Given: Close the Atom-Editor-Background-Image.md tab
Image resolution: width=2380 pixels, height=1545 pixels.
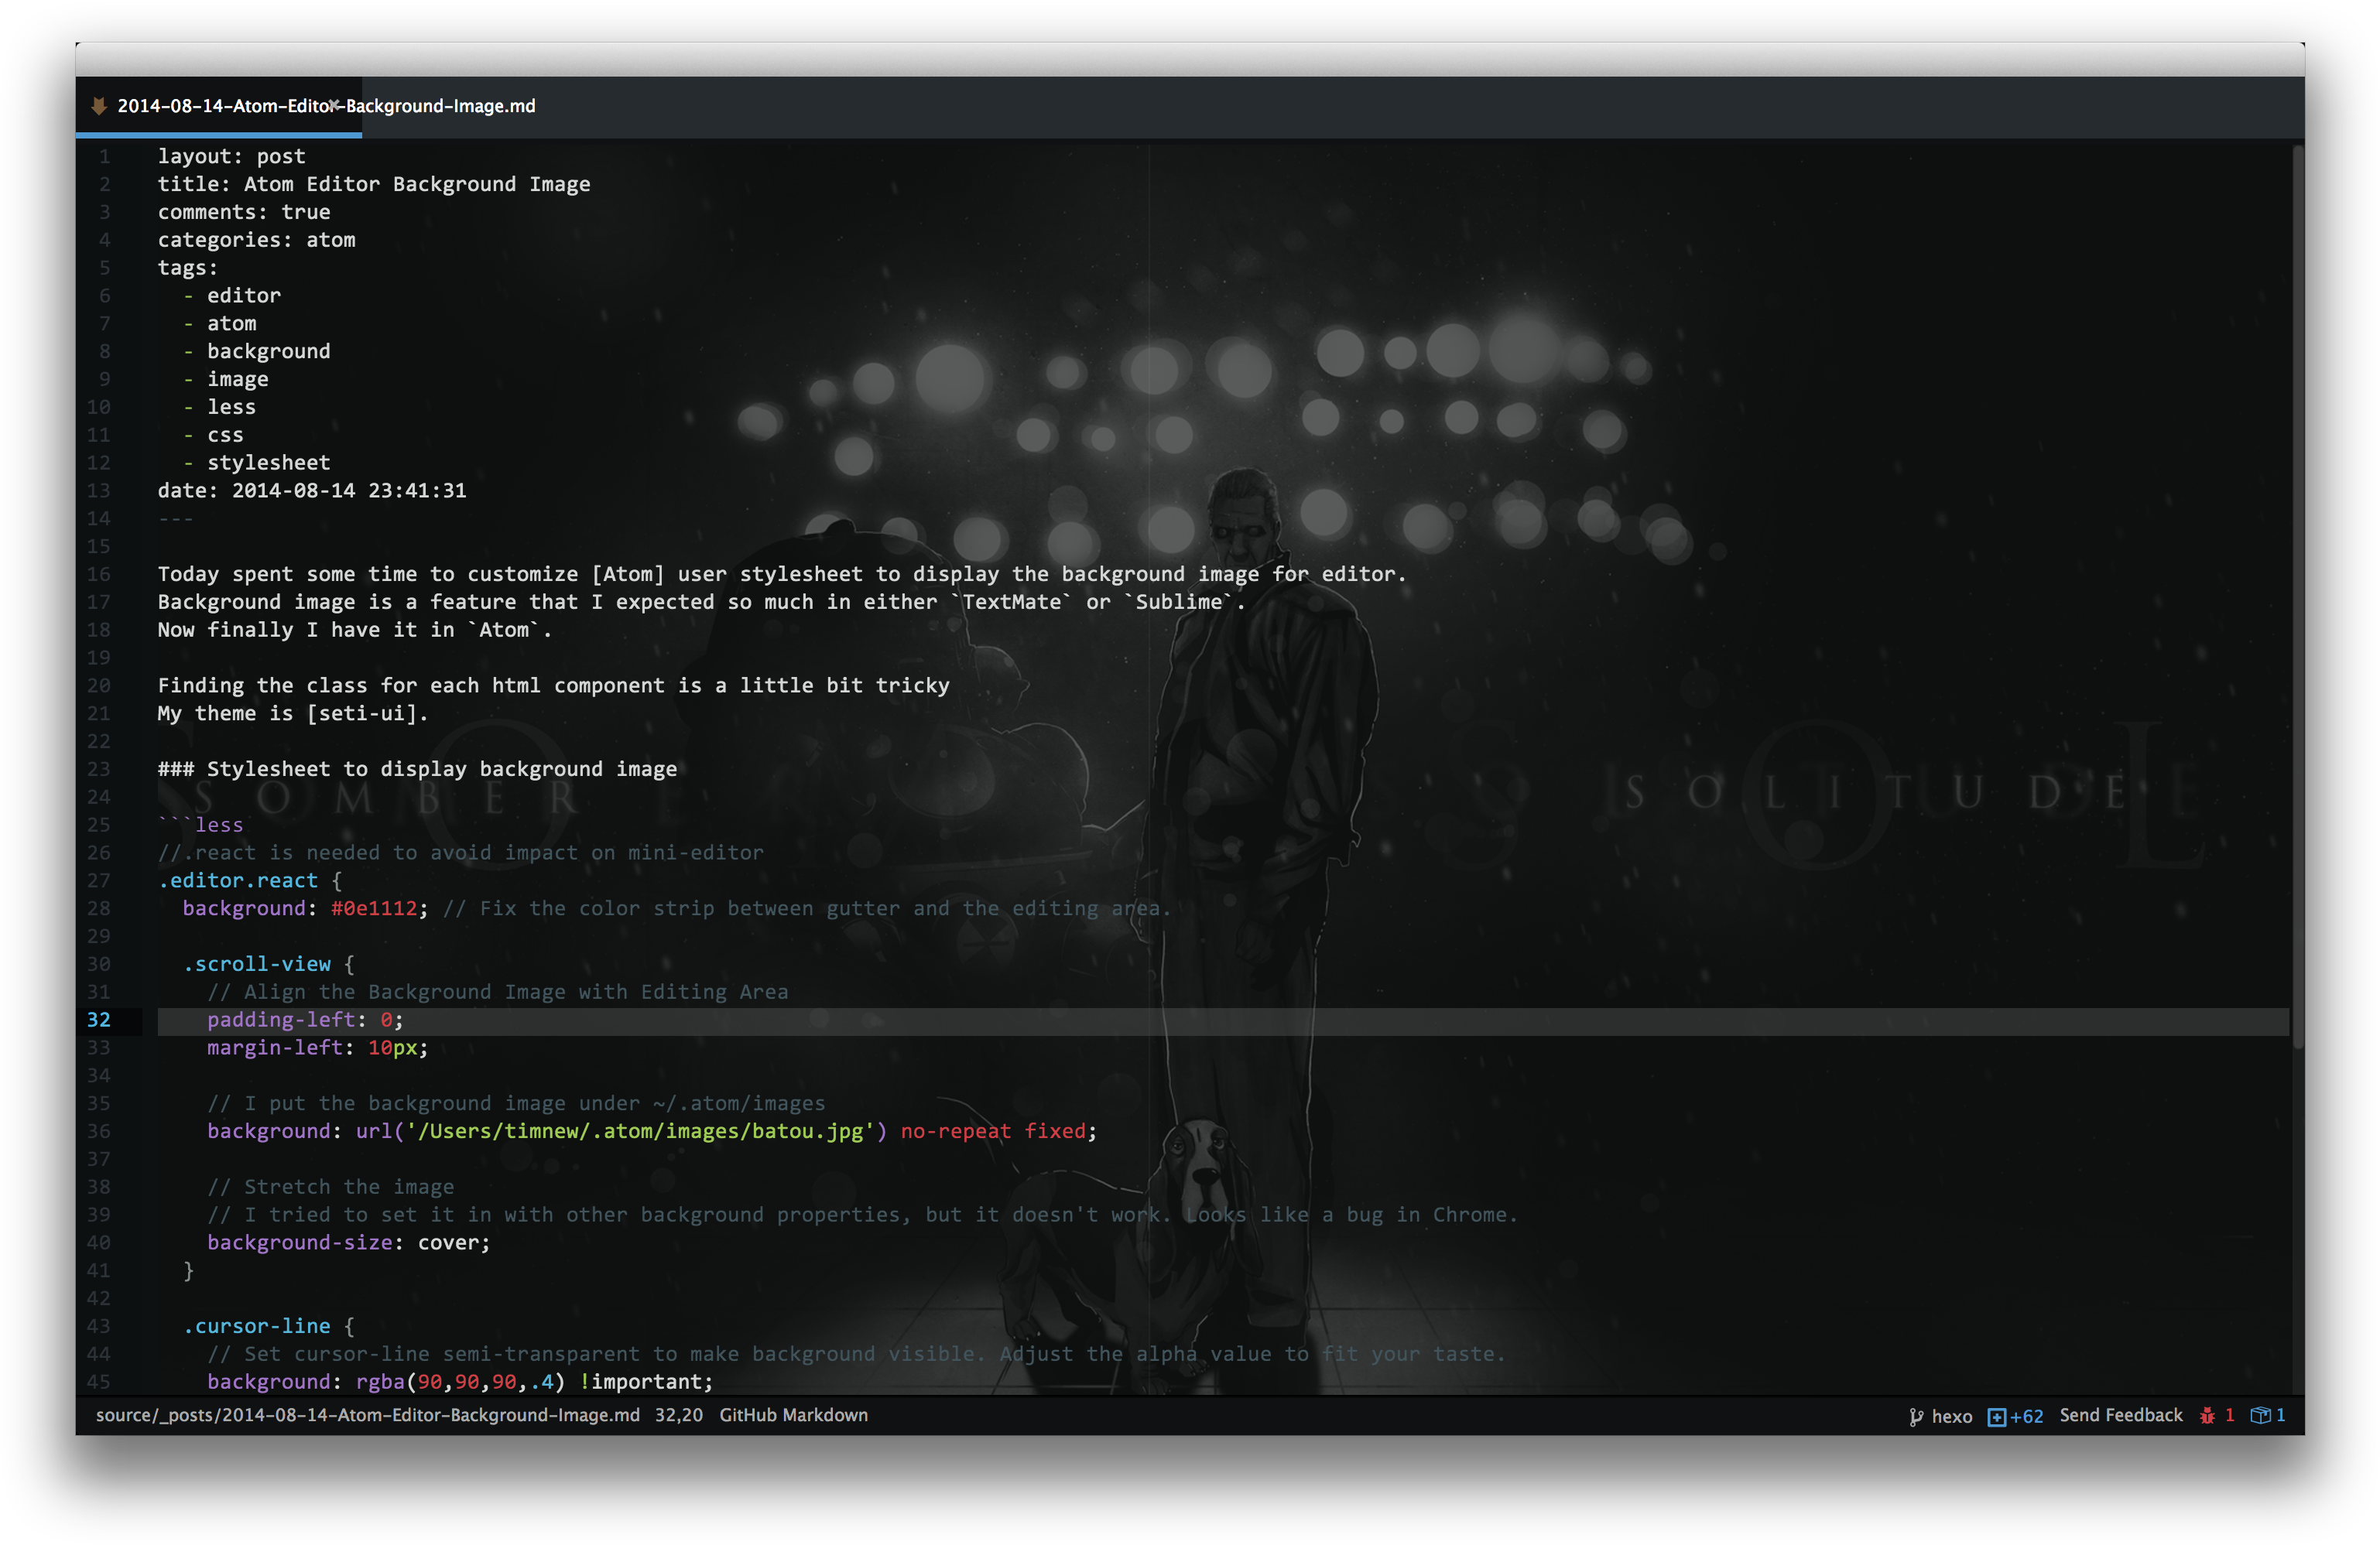Looking at the screenshot, I should pos(335,105).
